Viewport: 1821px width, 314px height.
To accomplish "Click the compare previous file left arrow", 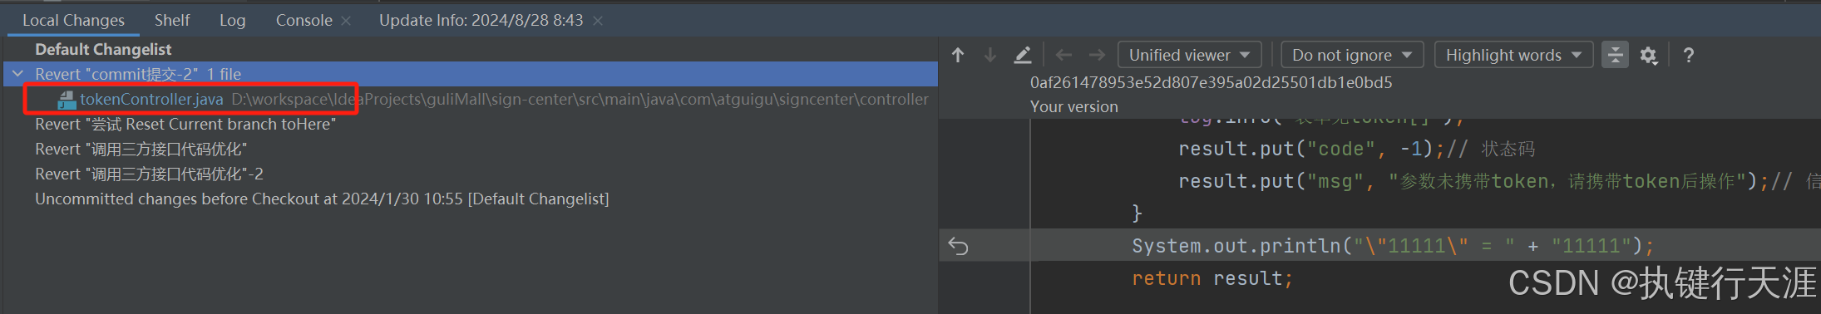I will point(1063,55).
